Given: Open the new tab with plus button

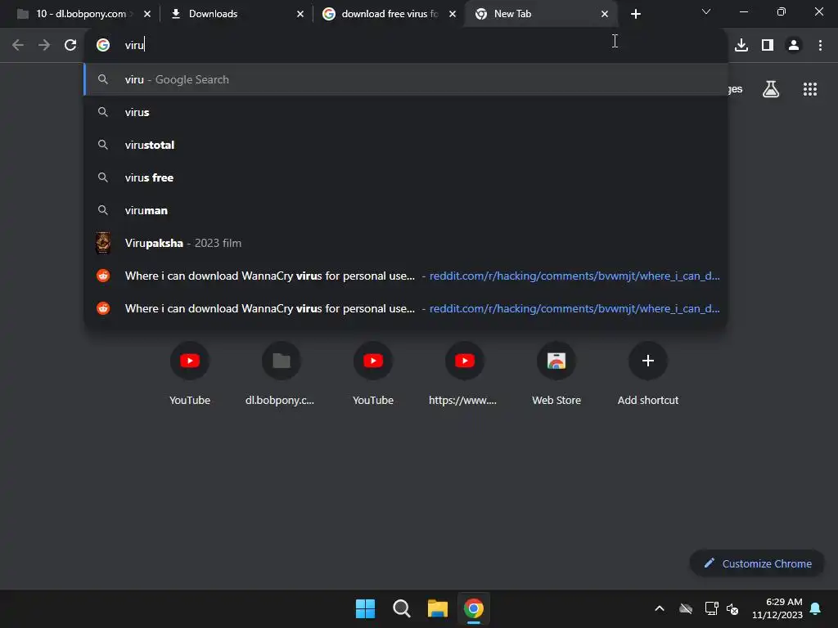Looking at the screenshot, I should [x=635, y=14].
